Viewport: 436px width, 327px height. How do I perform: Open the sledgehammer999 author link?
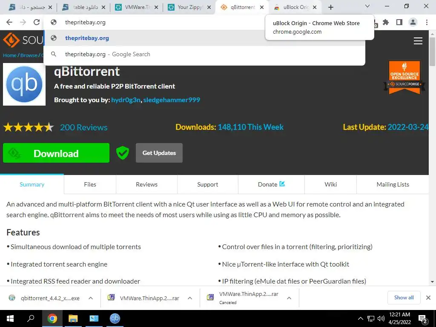(x=172, y=100)
